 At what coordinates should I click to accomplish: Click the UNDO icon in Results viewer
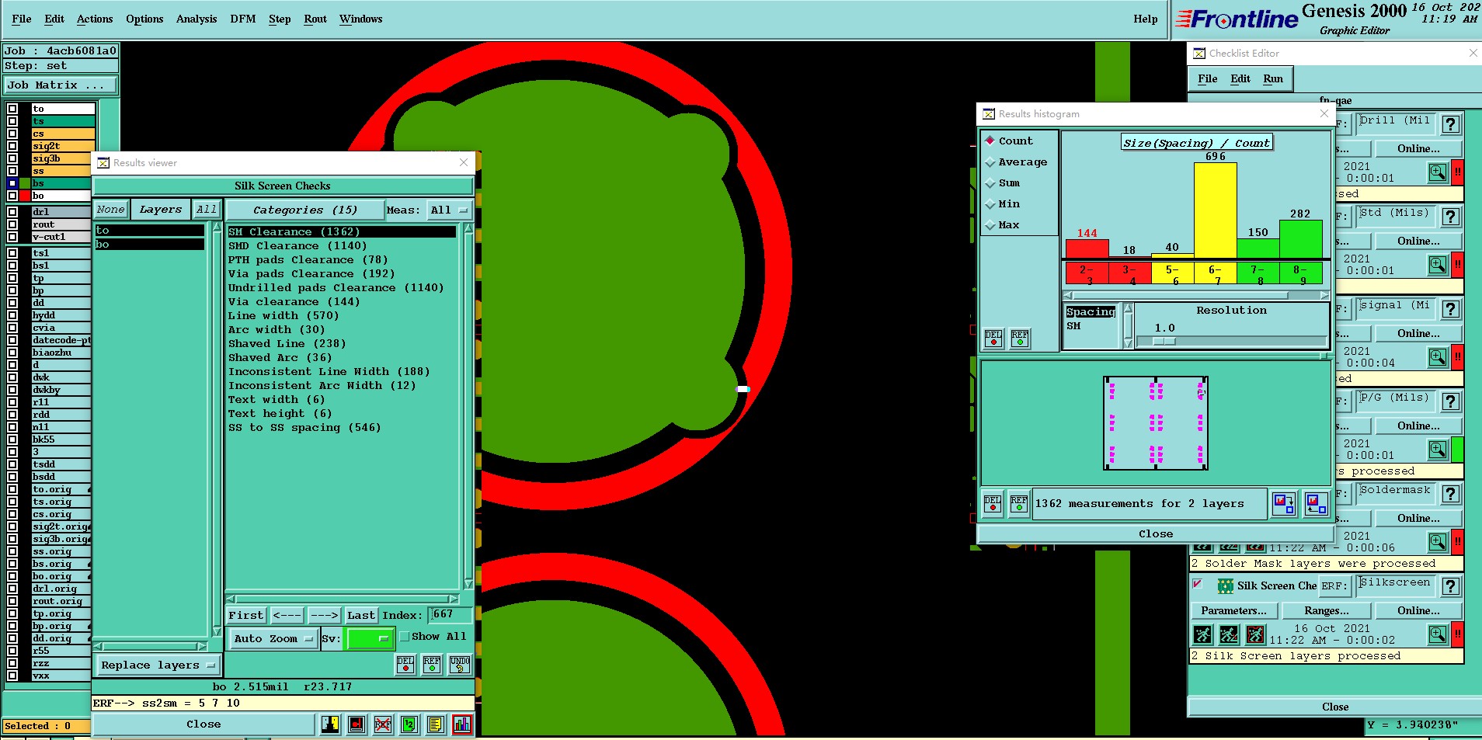[x=460, y=665]
